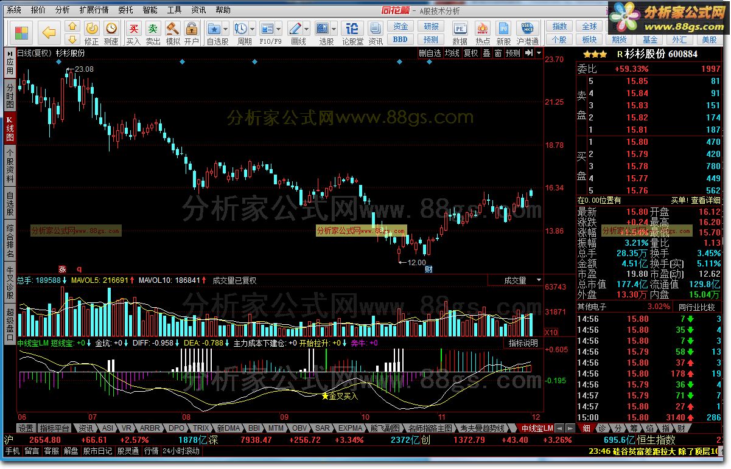Toggle the 删自选 watchlist removal button
This screenshot has width=731, height=469.
pos(430,53)
